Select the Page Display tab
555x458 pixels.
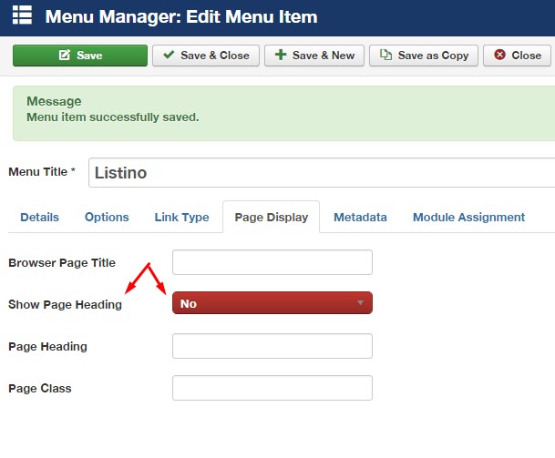[271, 218]
